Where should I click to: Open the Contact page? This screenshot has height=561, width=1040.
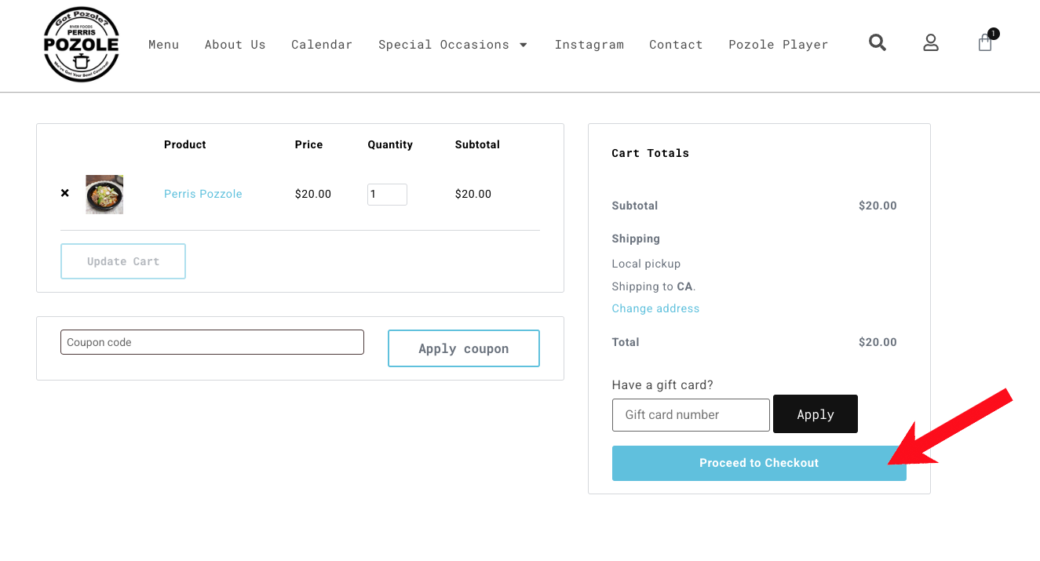coord(676,45)
